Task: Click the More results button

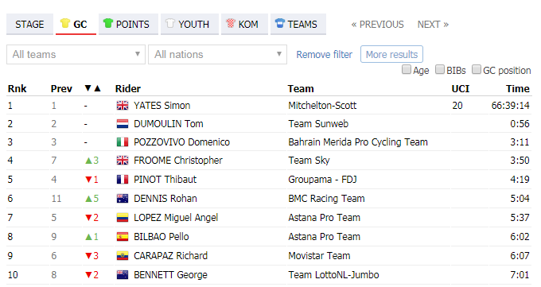Action: (x=391, y=55)
